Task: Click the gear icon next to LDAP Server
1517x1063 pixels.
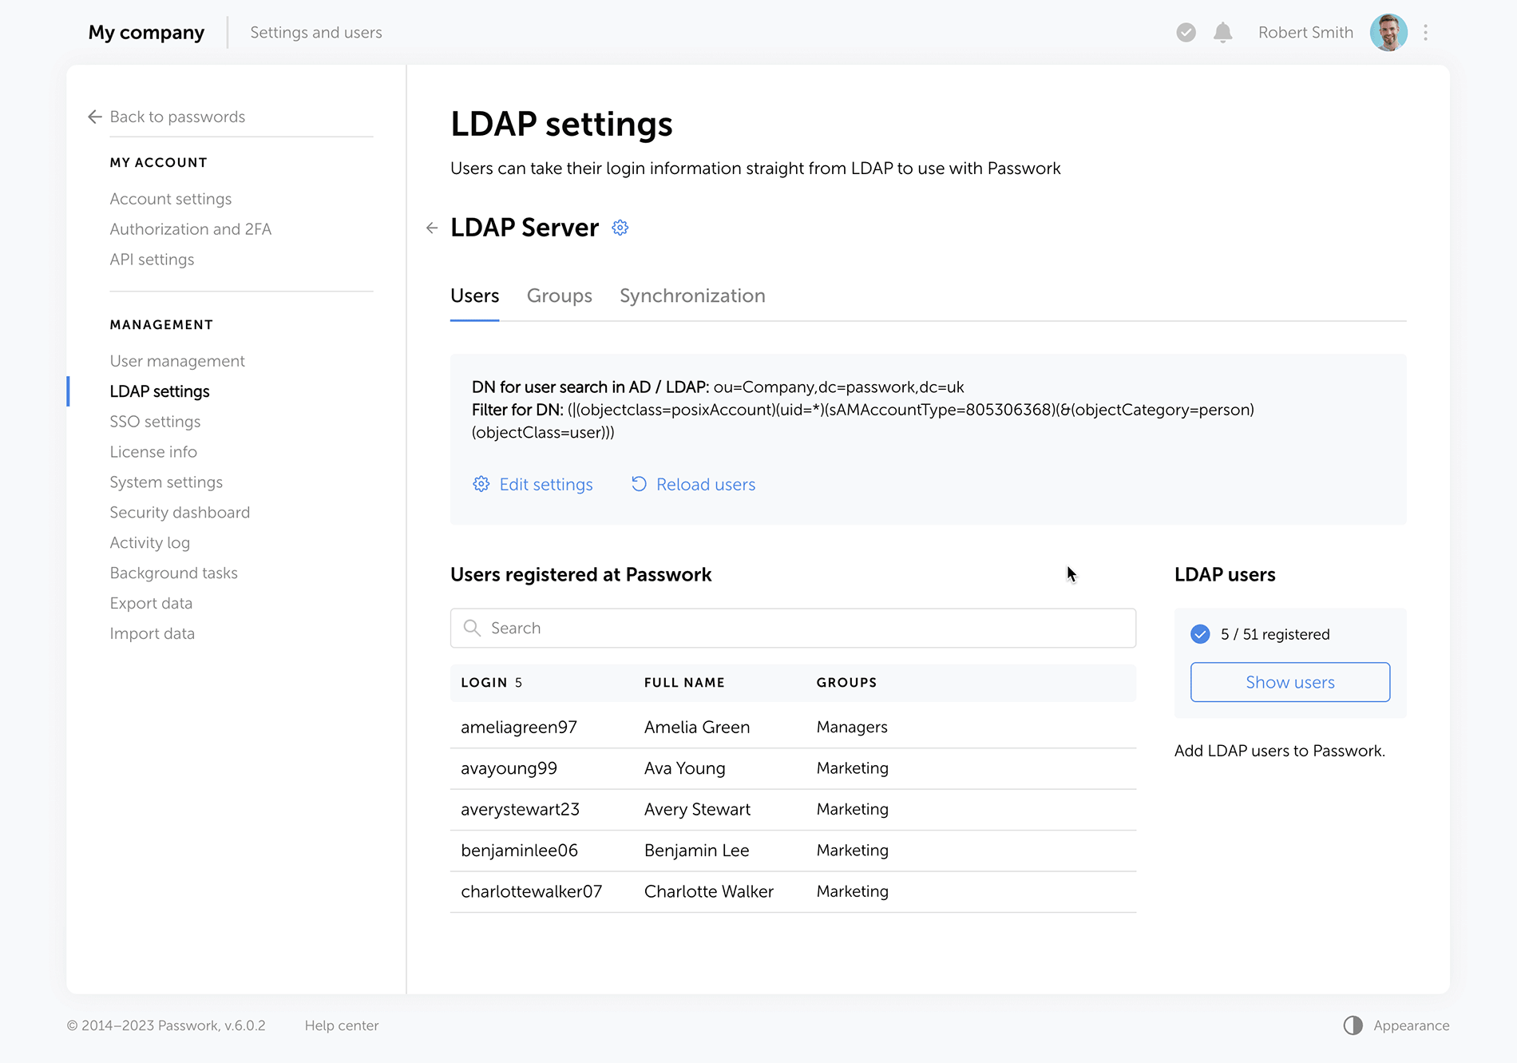Action: (620, 228)
